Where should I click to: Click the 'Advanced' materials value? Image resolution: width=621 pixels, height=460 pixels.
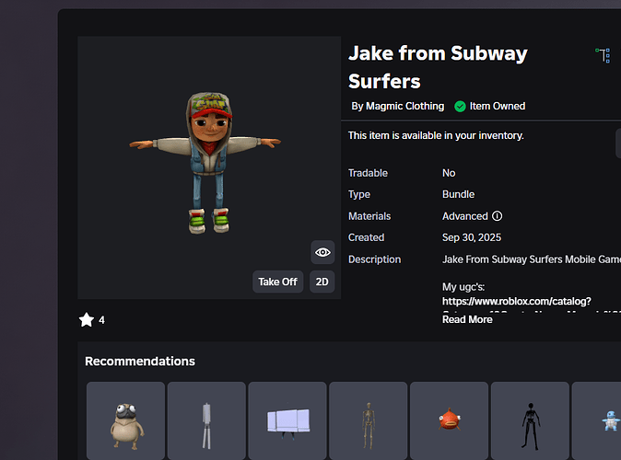tap(465, 216)
